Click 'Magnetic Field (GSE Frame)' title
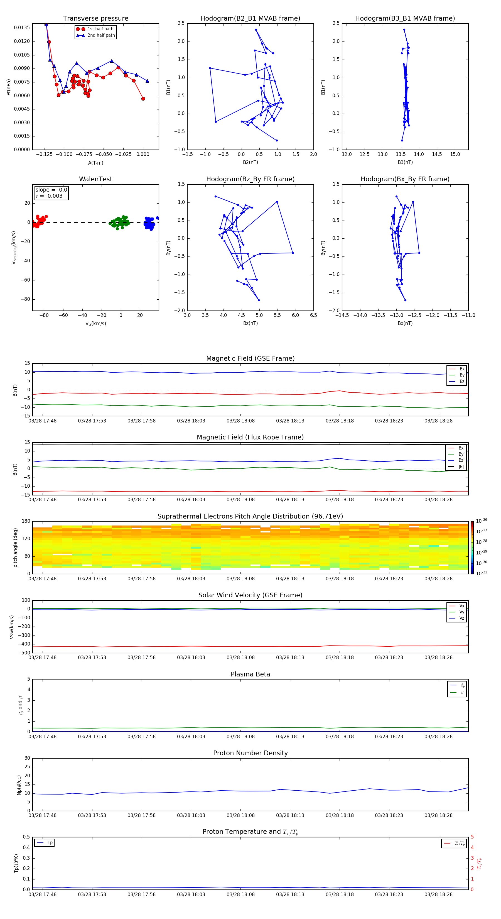 pos(250,358)
